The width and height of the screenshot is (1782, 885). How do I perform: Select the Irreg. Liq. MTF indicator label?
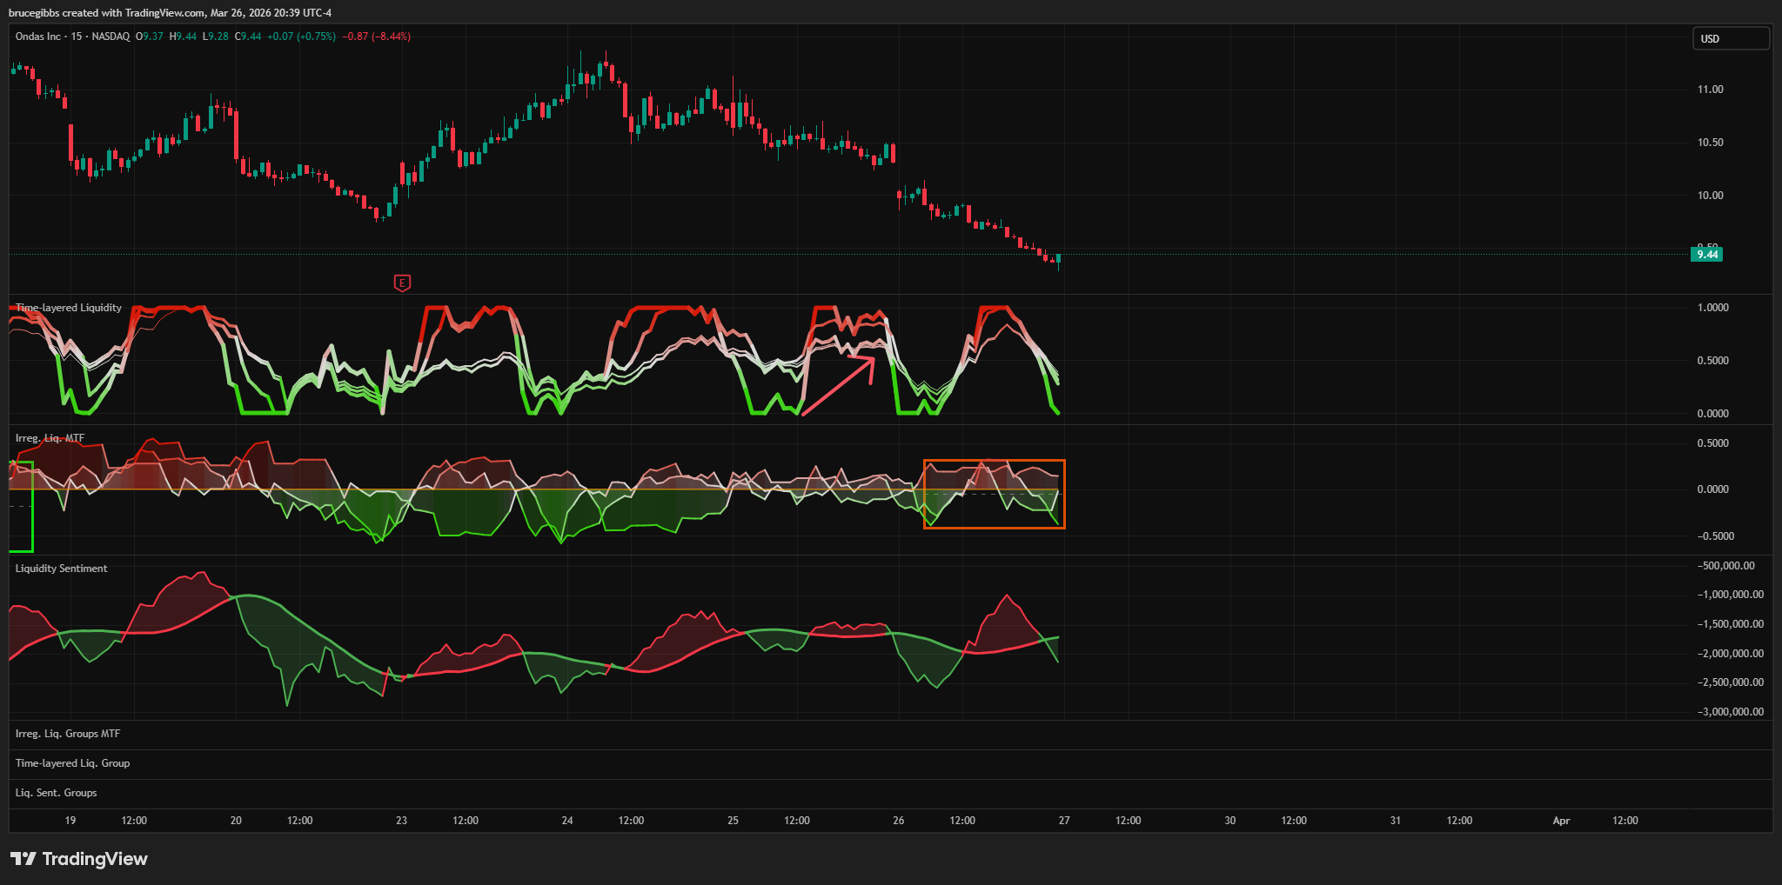pyautogui.click(x=50, y=438)
